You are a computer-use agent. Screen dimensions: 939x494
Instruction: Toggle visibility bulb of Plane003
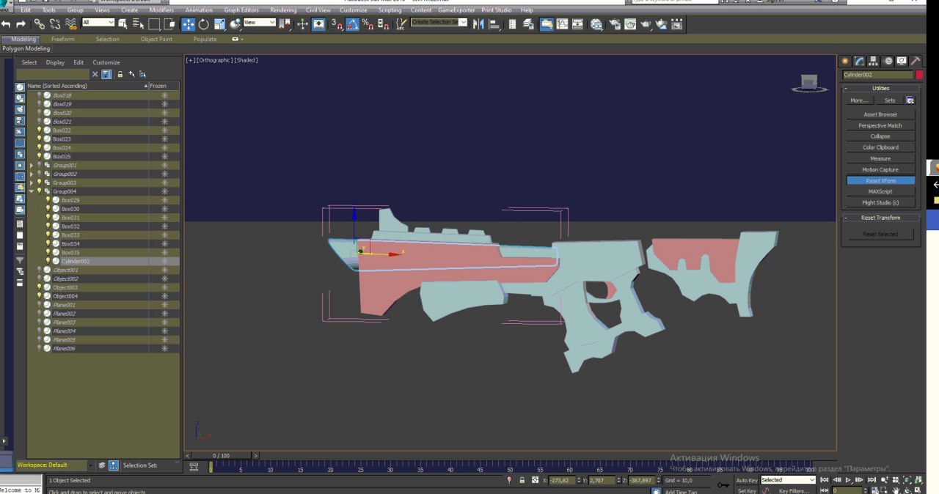tap(40, 322)
